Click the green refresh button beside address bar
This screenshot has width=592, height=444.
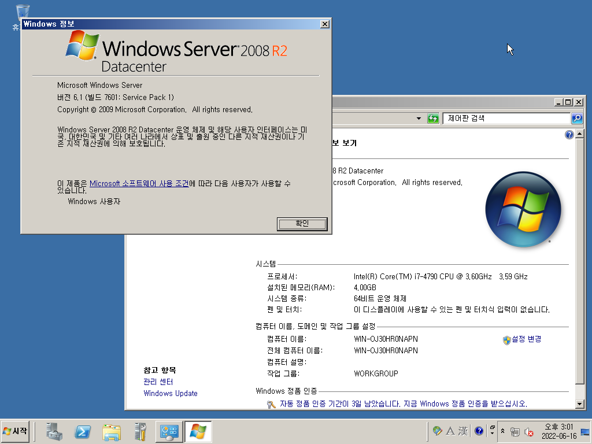click(432, 119)
